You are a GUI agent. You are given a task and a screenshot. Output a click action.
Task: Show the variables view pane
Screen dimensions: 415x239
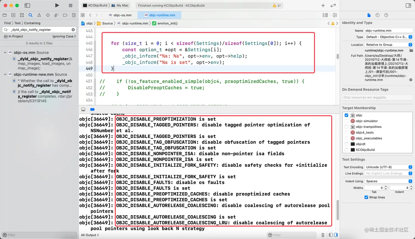(x=331, y=235)
